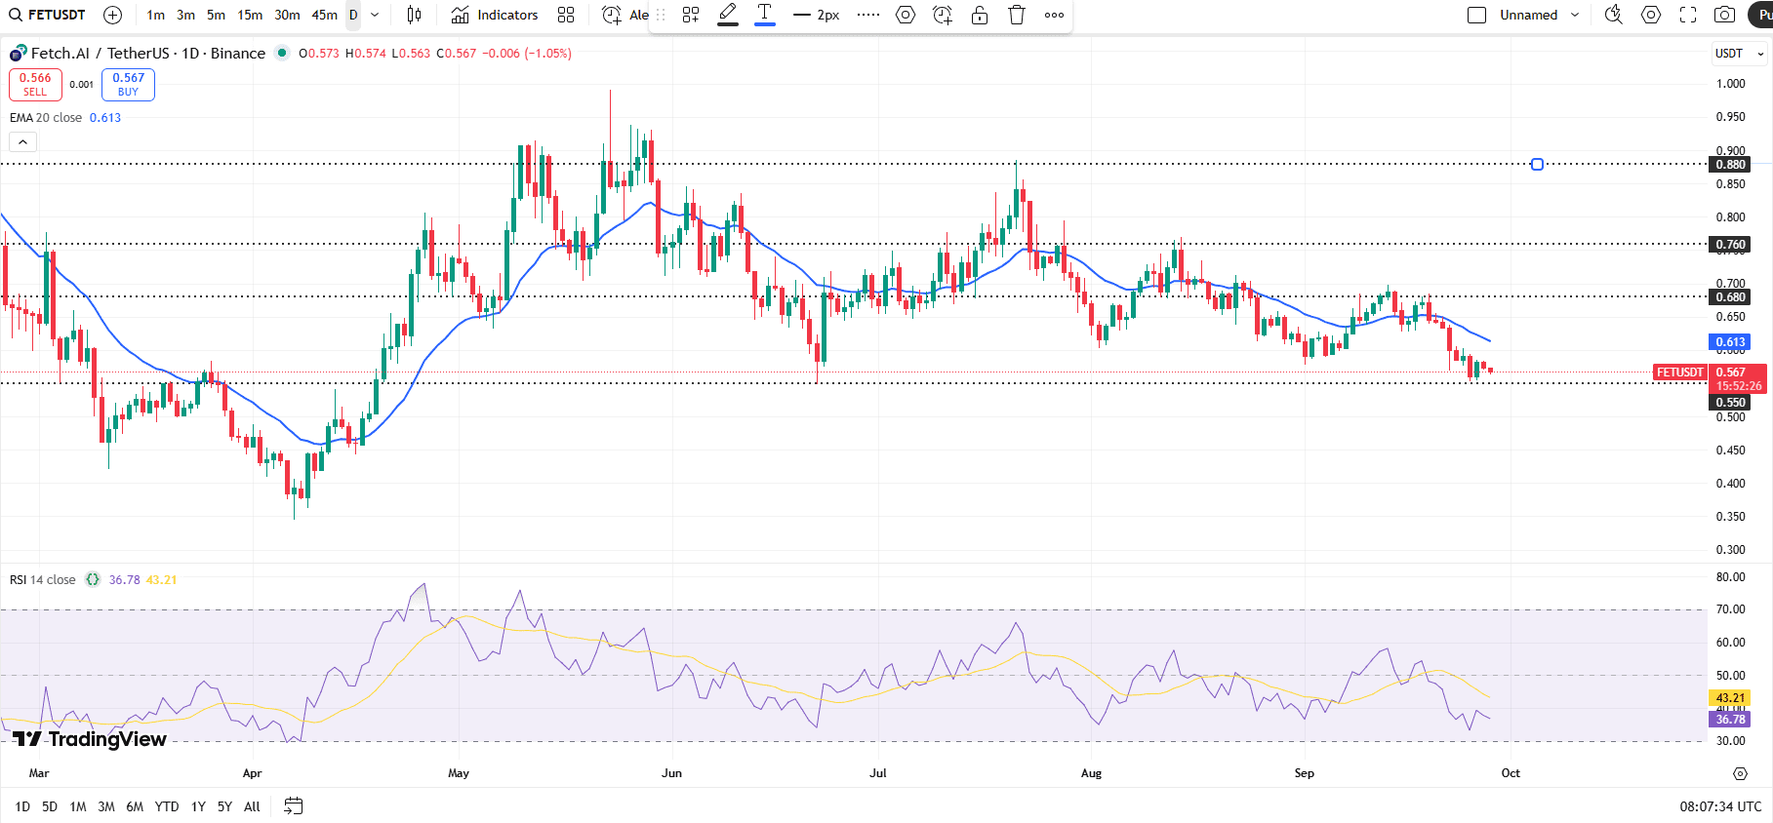
Task: Set date range to 1M
Action: tap(78, 806)
